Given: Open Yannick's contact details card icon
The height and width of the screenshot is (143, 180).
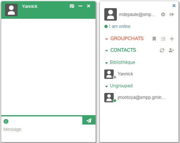Looking at the screenshot, I should [72, 6].
